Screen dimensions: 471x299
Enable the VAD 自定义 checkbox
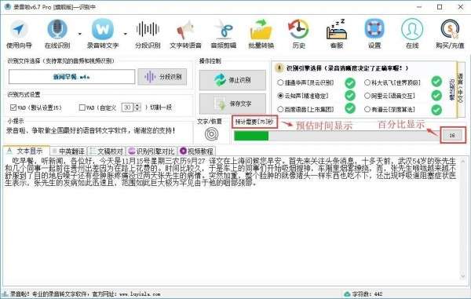click(x=82, y=108)
